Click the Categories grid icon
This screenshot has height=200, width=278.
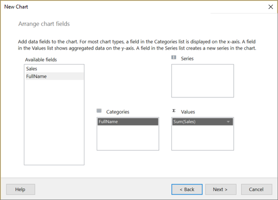point(99,111)
